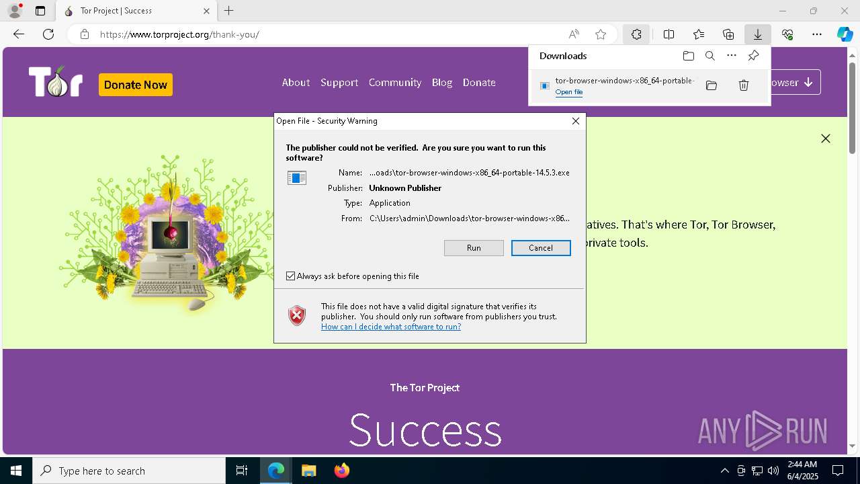Click Cancel in the Security Warning
860x484 pixels.
(x=541, y=248)
